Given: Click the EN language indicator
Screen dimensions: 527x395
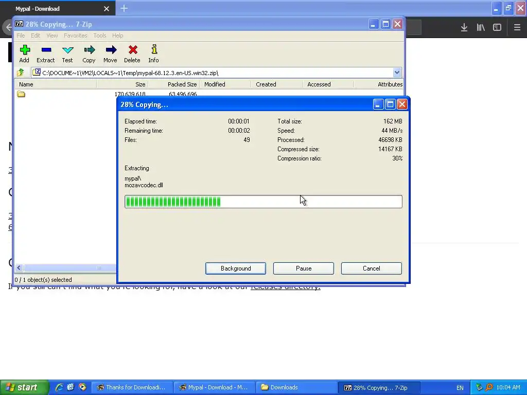Looking at the screenshot, I should (x=460, y=388).
